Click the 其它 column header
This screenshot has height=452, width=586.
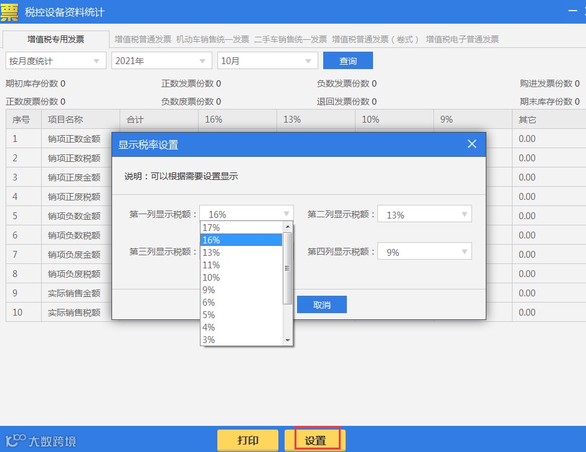click(x=549, y=119)
